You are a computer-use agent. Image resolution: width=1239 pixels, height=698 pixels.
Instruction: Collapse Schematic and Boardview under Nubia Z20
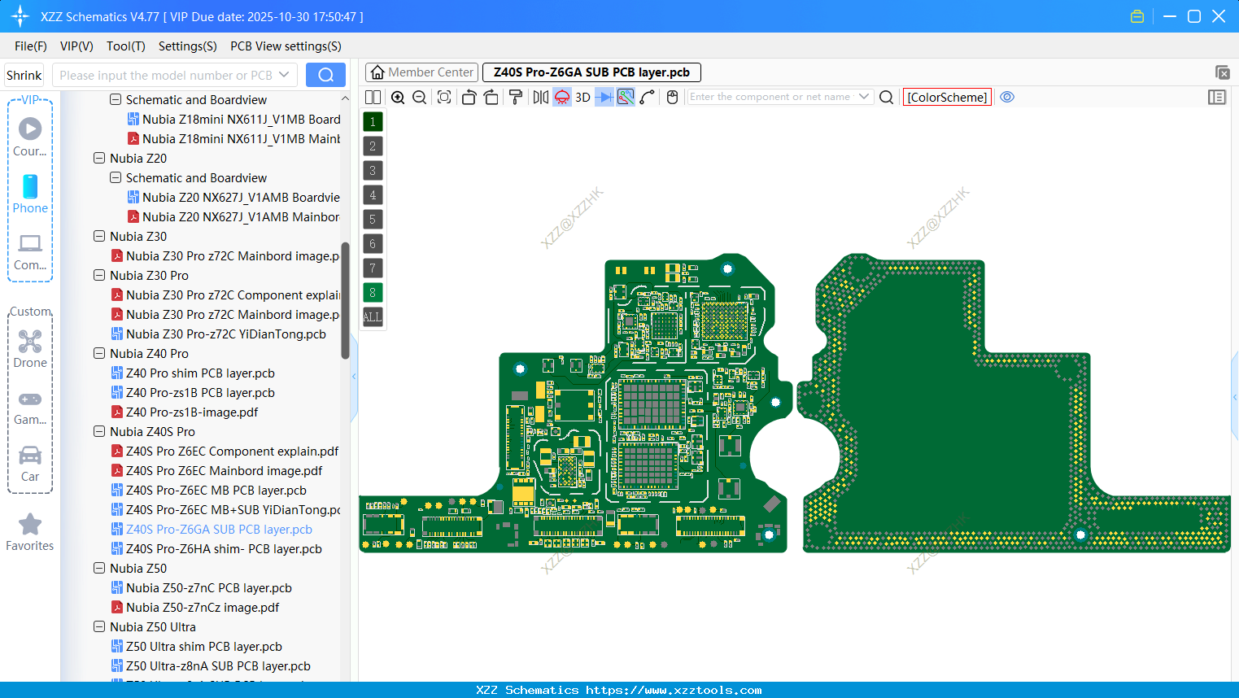point(115,177)
